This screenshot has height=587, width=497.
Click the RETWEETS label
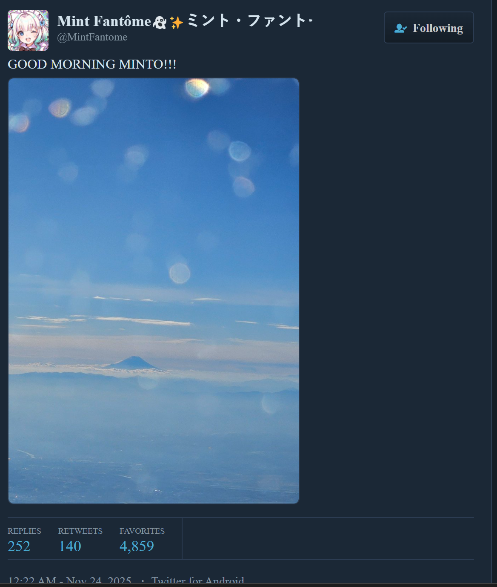click(80, 531)
